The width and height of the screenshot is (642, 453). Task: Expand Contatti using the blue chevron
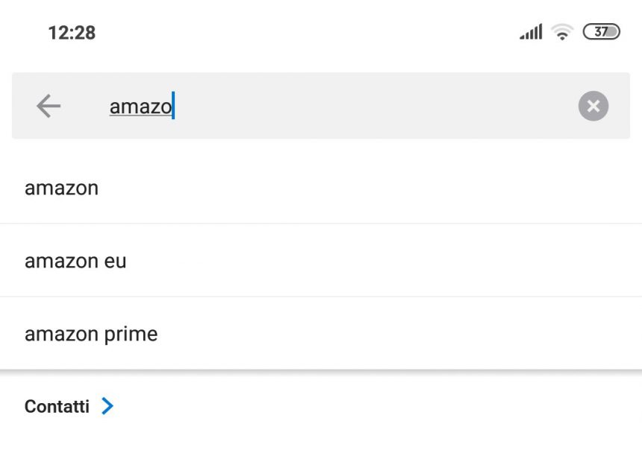(x=107, y=406)
